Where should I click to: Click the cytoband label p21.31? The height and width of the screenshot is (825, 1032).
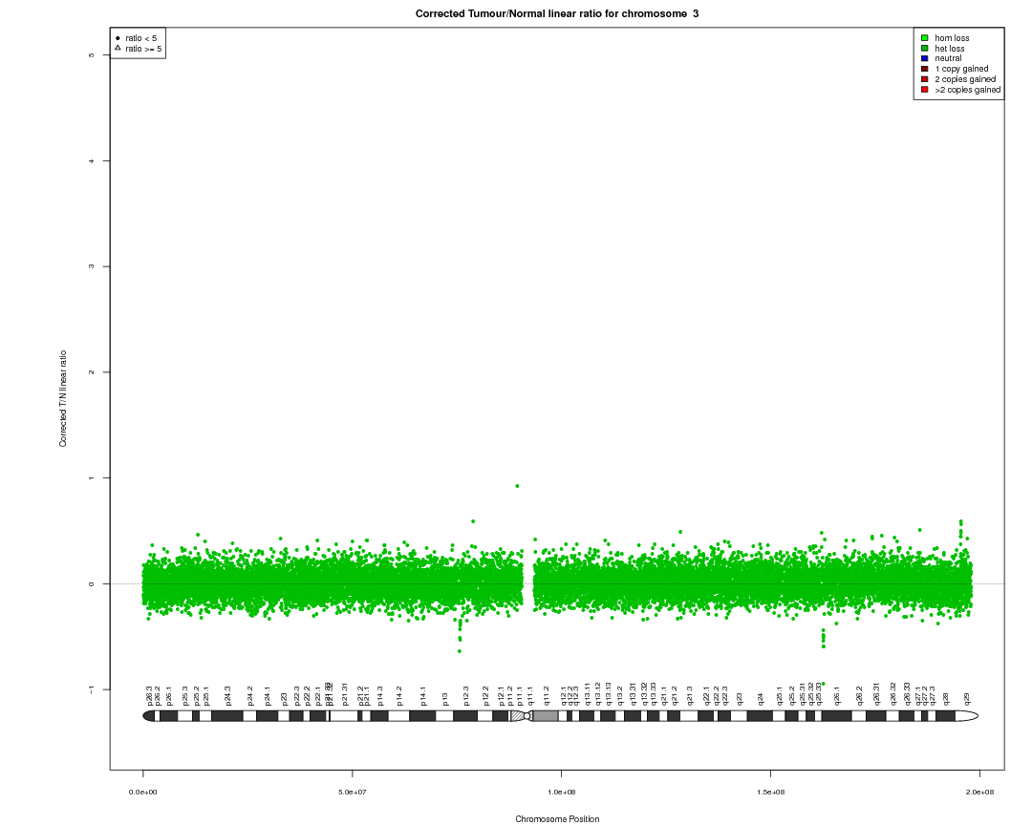pyautogui.click(x=345, y=695)
